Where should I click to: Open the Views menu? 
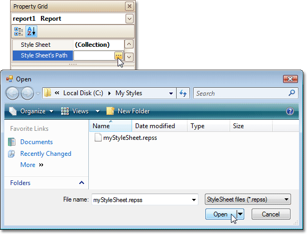pyautogui.click(x=80, y=111)
